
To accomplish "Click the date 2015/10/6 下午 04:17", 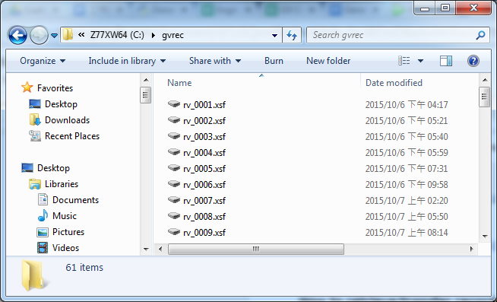I will coord(407,105).
